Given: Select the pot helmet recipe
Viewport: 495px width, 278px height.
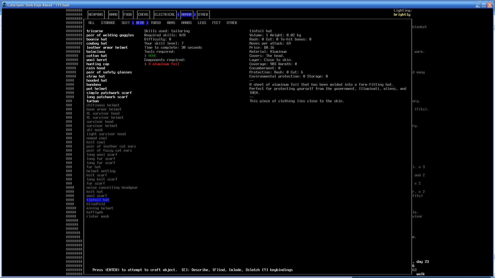Looking at the screenshot, I should [x=97, y=89].
